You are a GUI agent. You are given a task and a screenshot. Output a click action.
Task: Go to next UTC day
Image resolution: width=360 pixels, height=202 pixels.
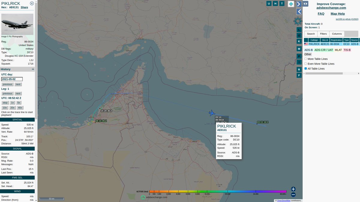(18, 84)
